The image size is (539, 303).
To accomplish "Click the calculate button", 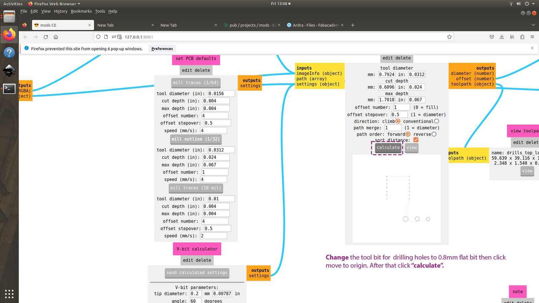I will click(x=388, y=147).
